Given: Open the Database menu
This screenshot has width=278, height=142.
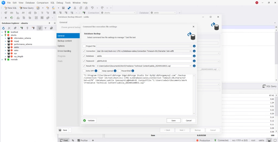Looking at the screenshot, I should coord(30,3).
